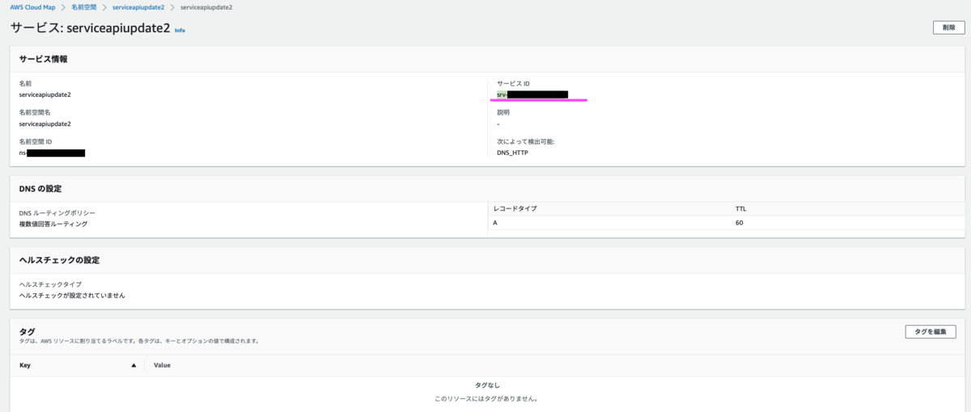Select the 名前空間名 label
The height and width of the screenshot is (412, 971).
point(35,112)
